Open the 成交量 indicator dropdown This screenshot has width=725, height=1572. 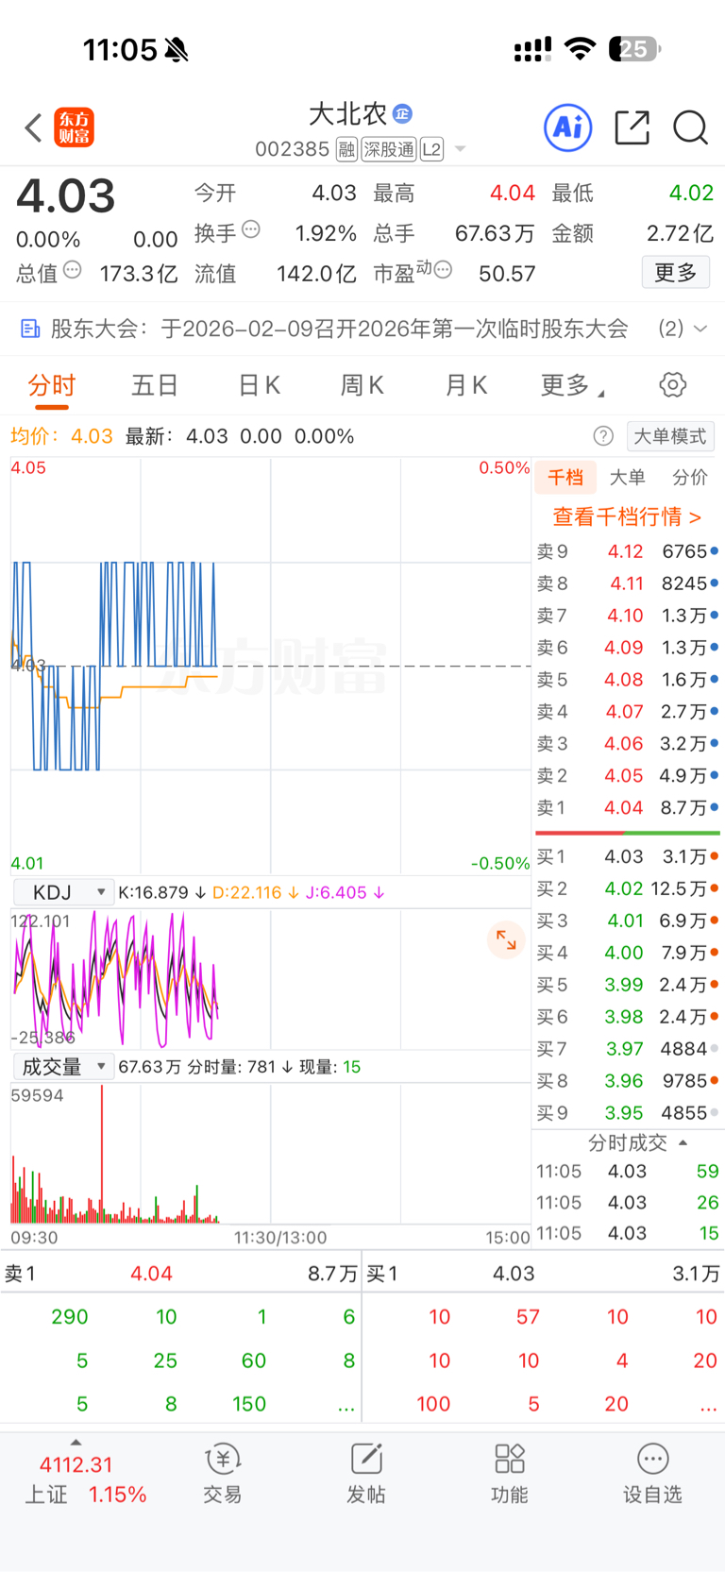click(x=63, y=1067)
